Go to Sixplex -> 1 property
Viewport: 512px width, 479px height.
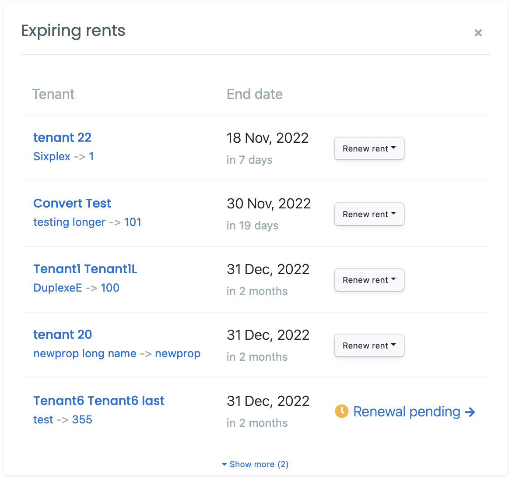64,156
